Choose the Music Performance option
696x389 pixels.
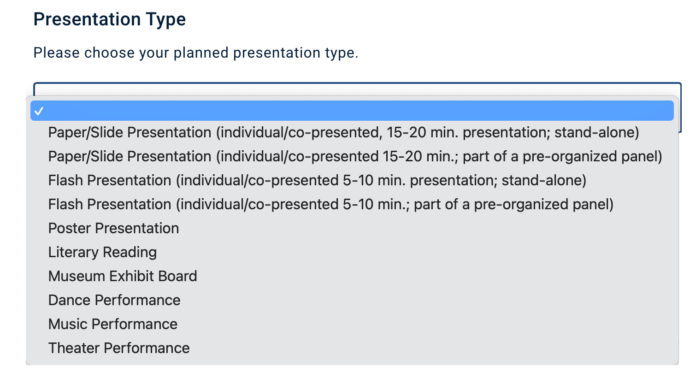tap(113, 324)
